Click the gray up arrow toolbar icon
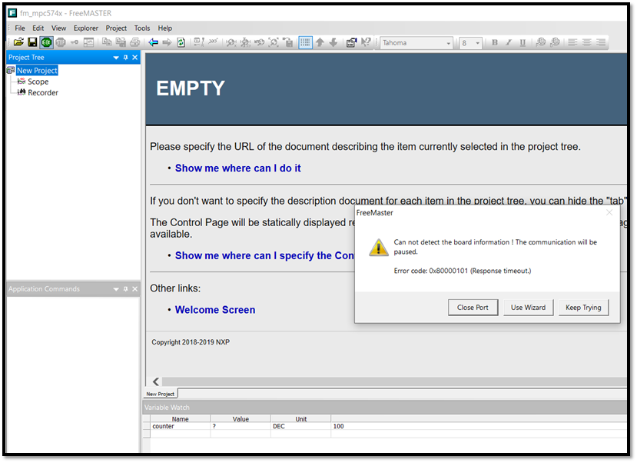This screenshot has width=637, height=463. pyautogui.click(x=320, y=42)
